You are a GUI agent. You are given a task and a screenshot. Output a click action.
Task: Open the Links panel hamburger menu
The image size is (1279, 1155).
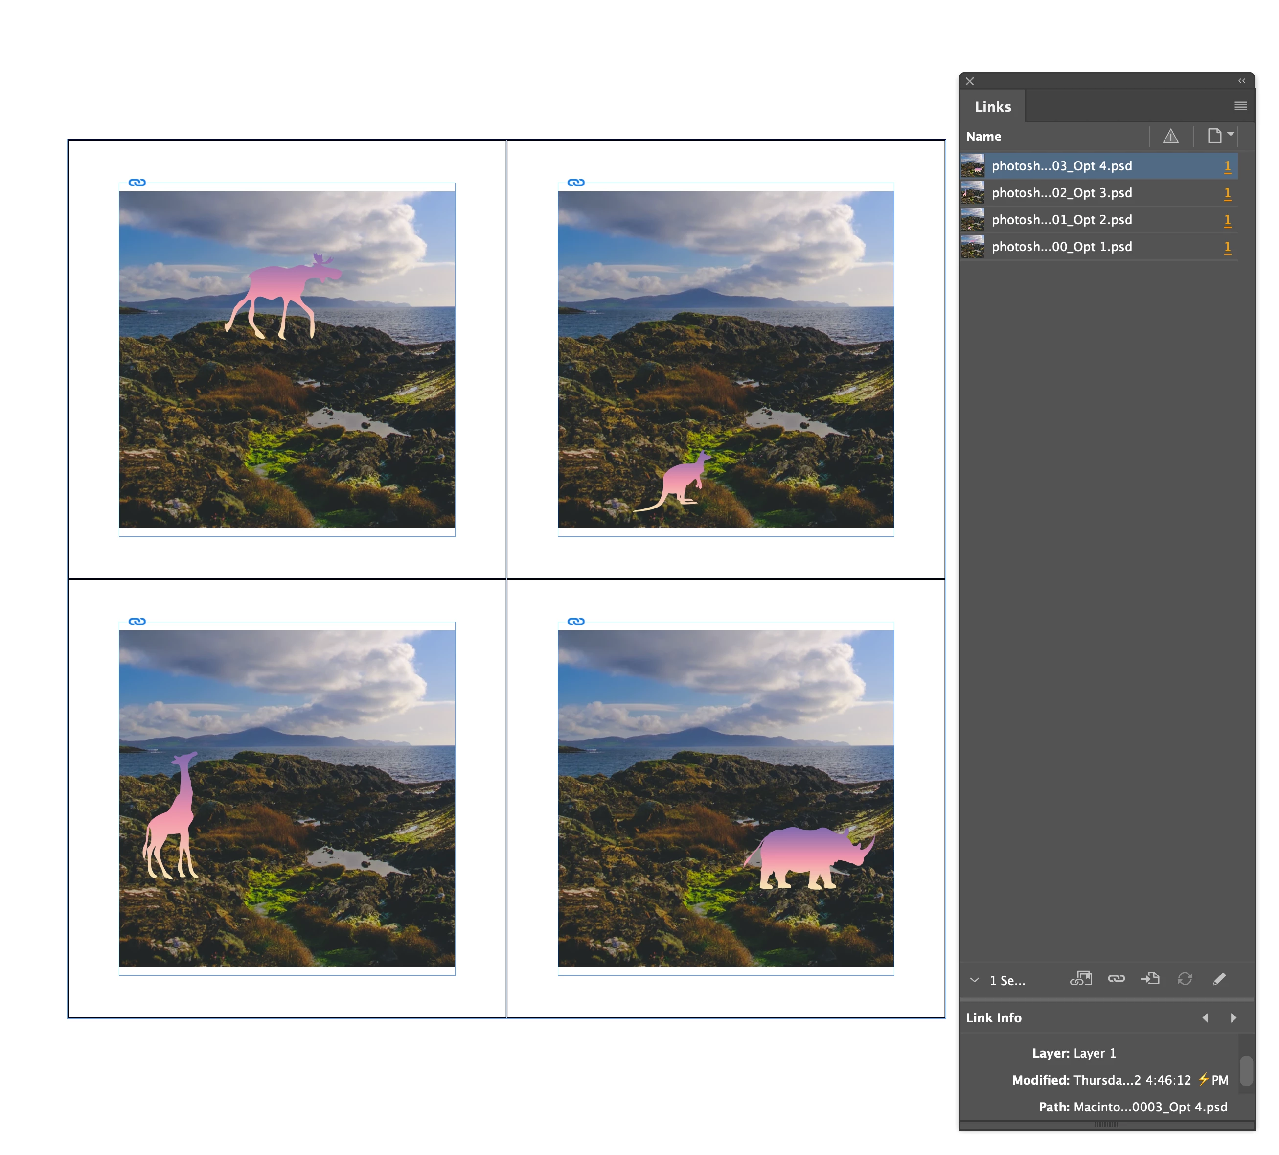pos(1240,106)
